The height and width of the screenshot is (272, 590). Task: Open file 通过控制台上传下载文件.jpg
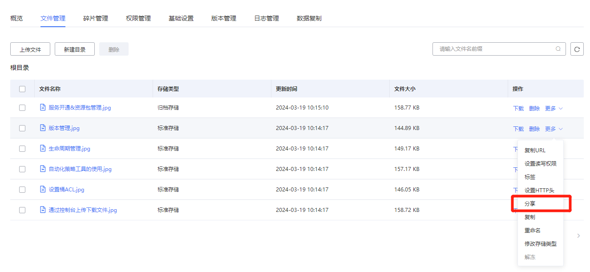[83, 210]
